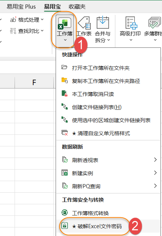This screenshot has height=236, width=162.
Task: Click the 工作簿 ribbon icon
Action: coord(65,23)
